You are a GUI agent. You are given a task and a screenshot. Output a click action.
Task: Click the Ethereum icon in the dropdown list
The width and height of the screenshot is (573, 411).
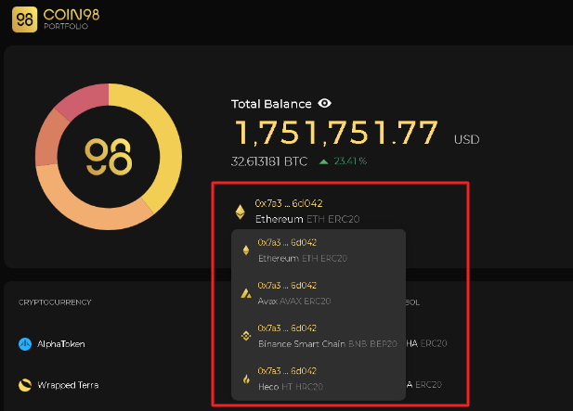pyautogui.click(x=246, y=250)
